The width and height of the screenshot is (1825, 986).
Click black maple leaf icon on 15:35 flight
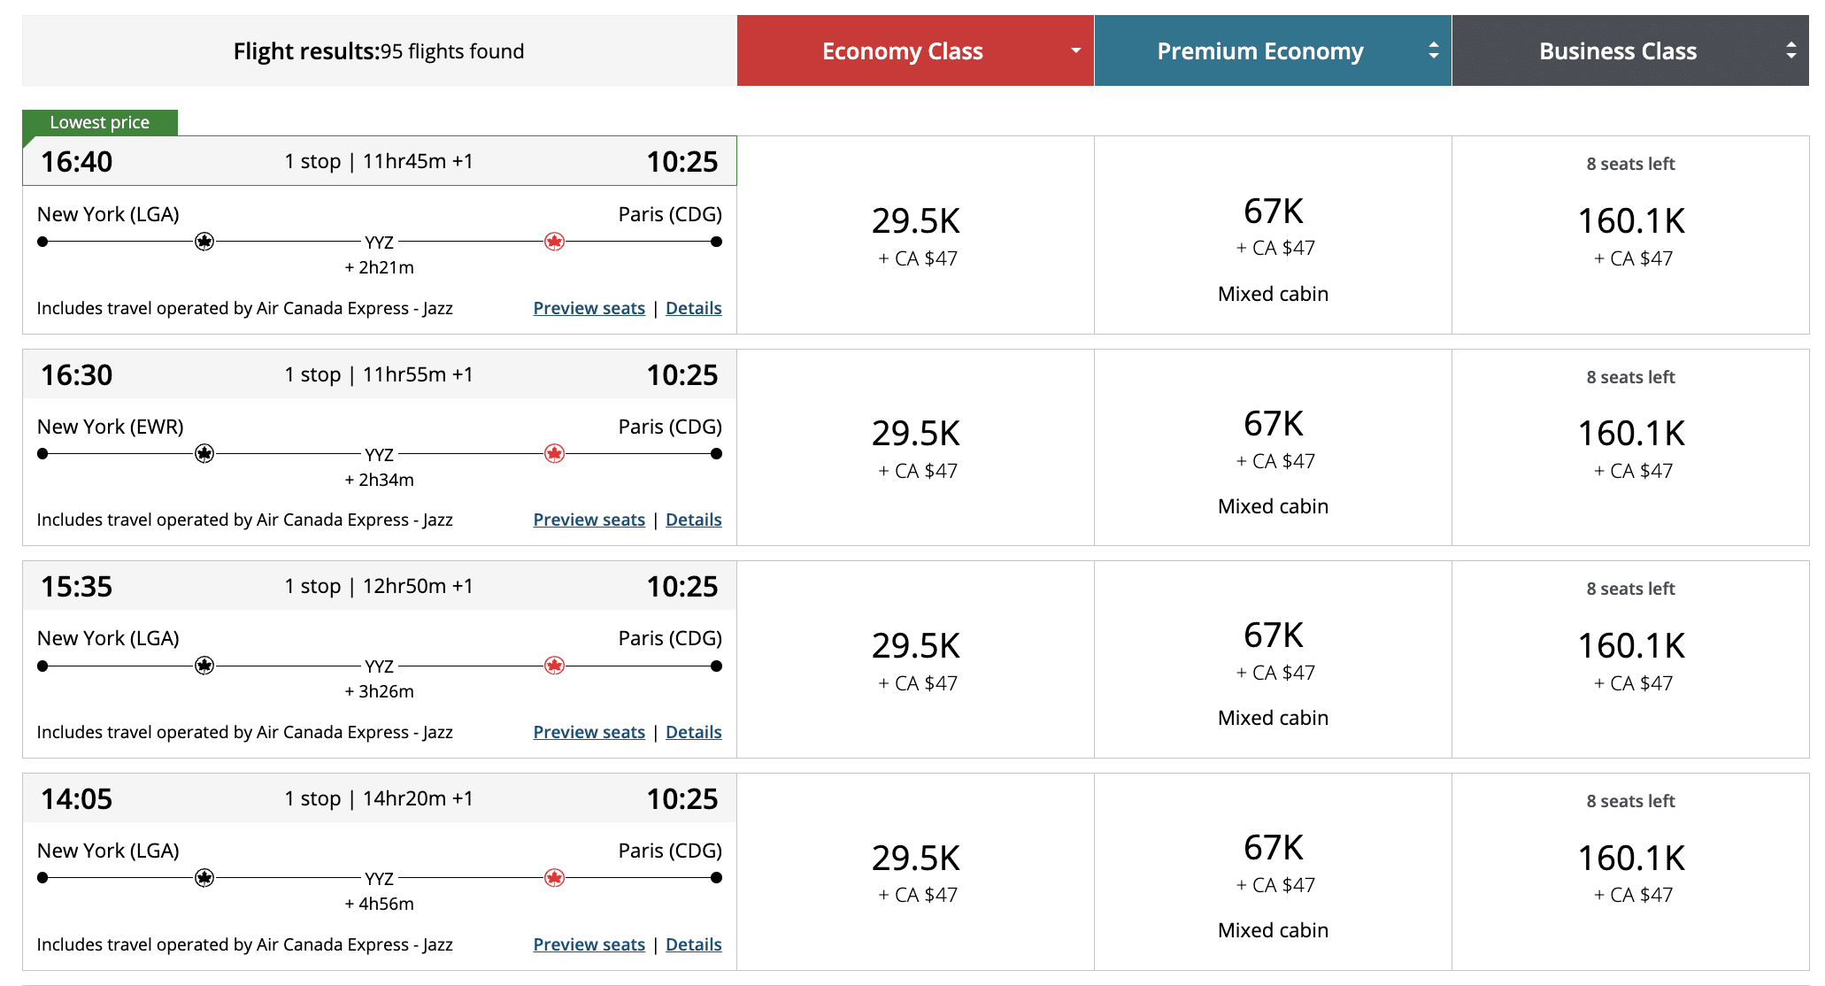coord(204,666)
